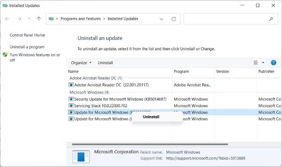This screenshot has height=167, width=282.
Task: Click icon of the last Update for Microsoft Windows
Action: [x=71, y=119]
